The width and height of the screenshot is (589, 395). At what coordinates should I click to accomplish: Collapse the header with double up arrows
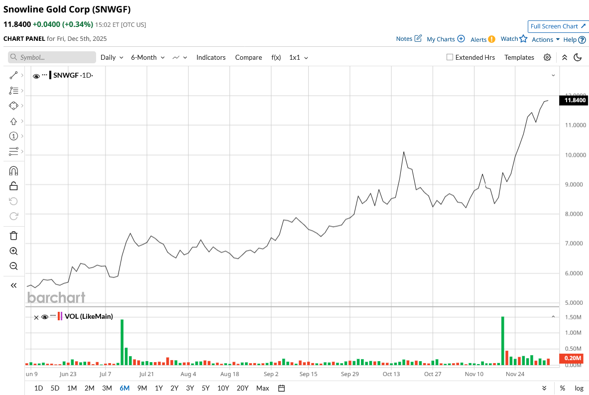coord(565,57)
